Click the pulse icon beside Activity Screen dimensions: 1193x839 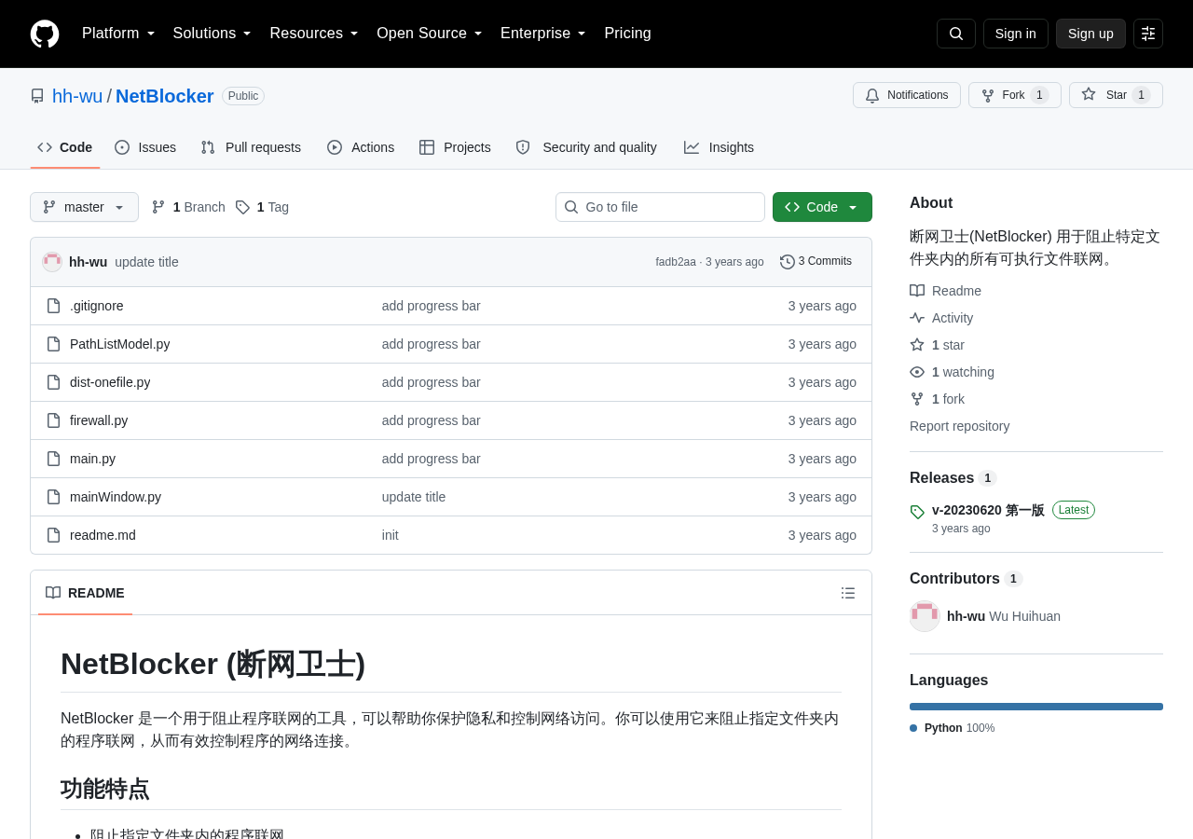[917, 318]
